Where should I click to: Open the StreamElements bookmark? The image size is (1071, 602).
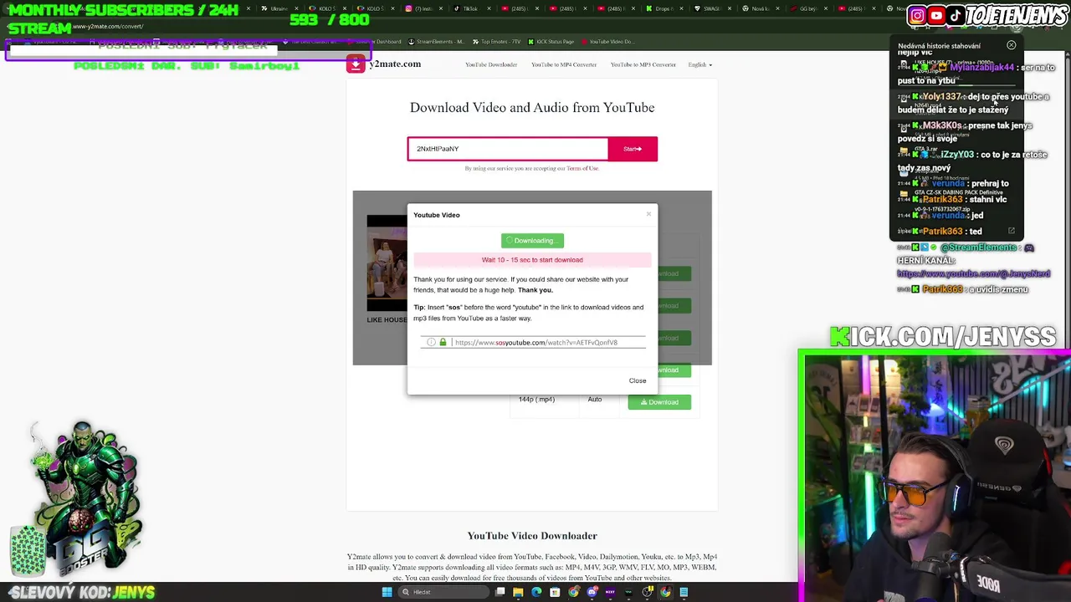coord(436,42)
